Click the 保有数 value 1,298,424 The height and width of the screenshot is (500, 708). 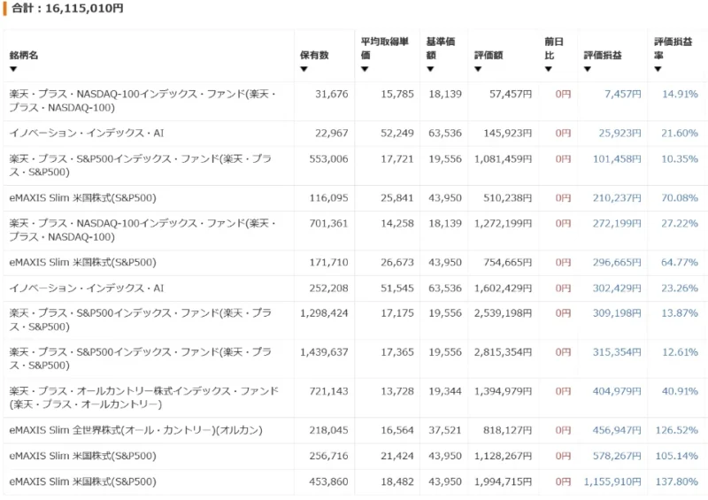point(324,313)
